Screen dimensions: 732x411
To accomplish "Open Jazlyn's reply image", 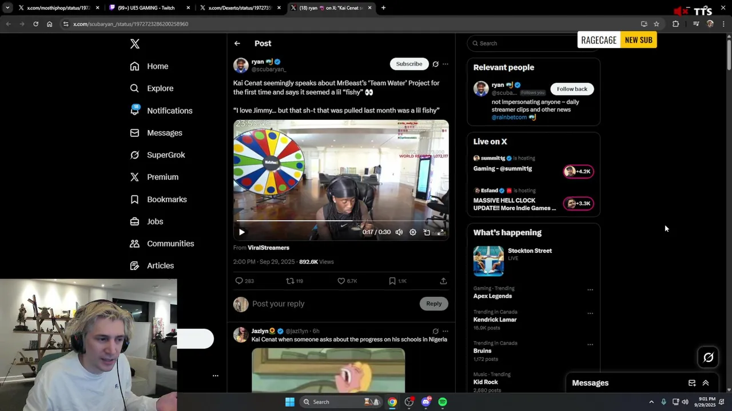I will pyautogui.click(x=328, y=370).
